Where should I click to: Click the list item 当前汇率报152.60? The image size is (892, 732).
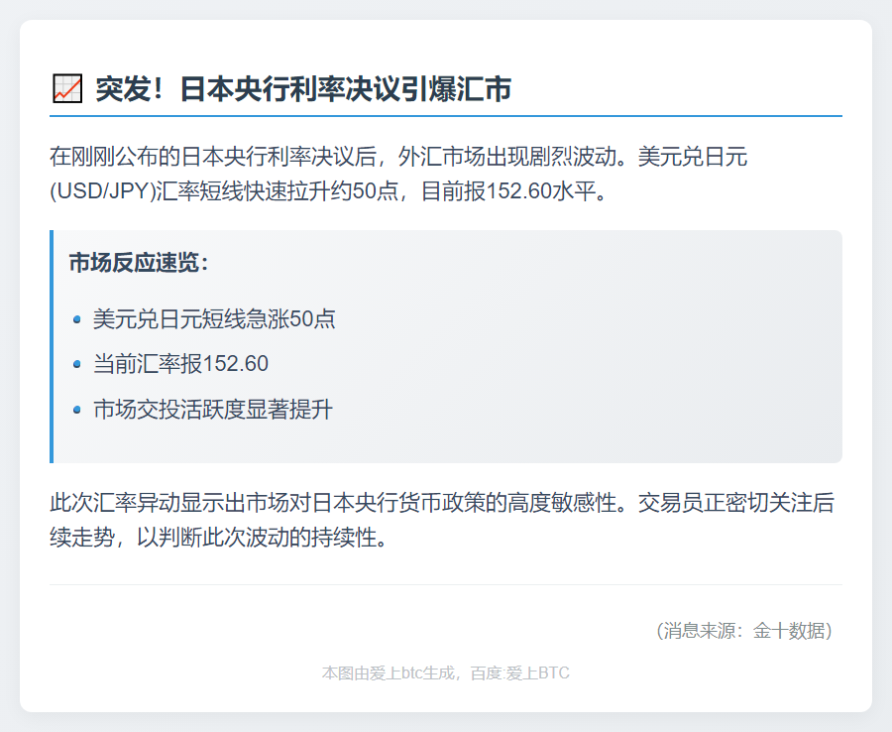[180, 364]
